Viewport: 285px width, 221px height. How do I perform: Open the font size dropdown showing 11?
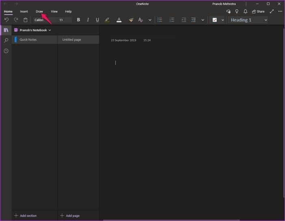(64, 20)
